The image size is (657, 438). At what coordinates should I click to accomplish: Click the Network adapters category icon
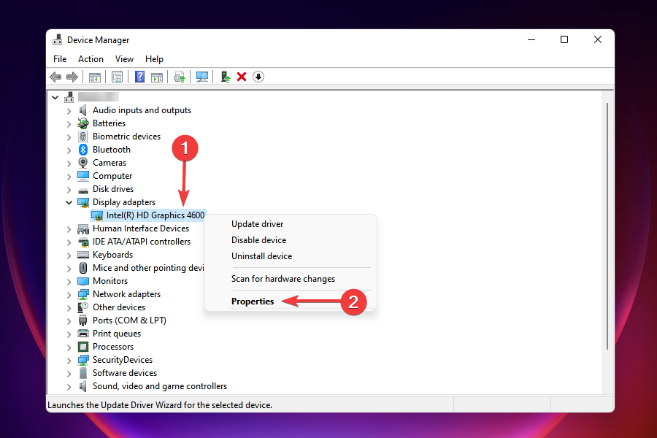click(x=83, y=294)
